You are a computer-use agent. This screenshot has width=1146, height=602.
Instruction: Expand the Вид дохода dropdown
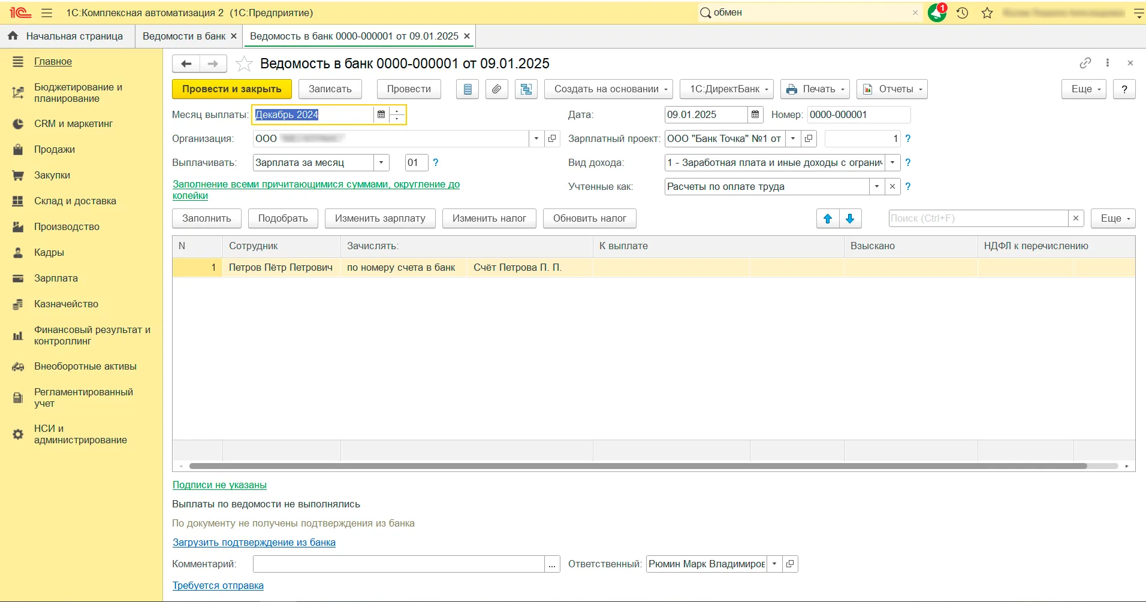point(892,162)
